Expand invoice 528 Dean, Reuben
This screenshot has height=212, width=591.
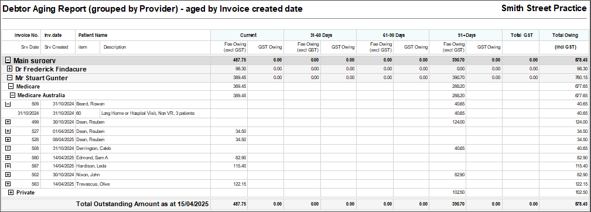click(x=8, y=139)
